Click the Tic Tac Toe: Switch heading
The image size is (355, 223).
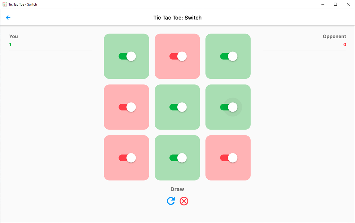tap(177, 17)
